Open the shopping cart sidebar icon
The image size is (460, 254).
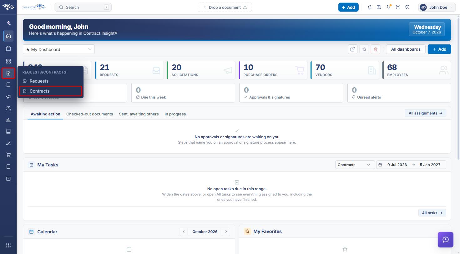click(8, 155)
